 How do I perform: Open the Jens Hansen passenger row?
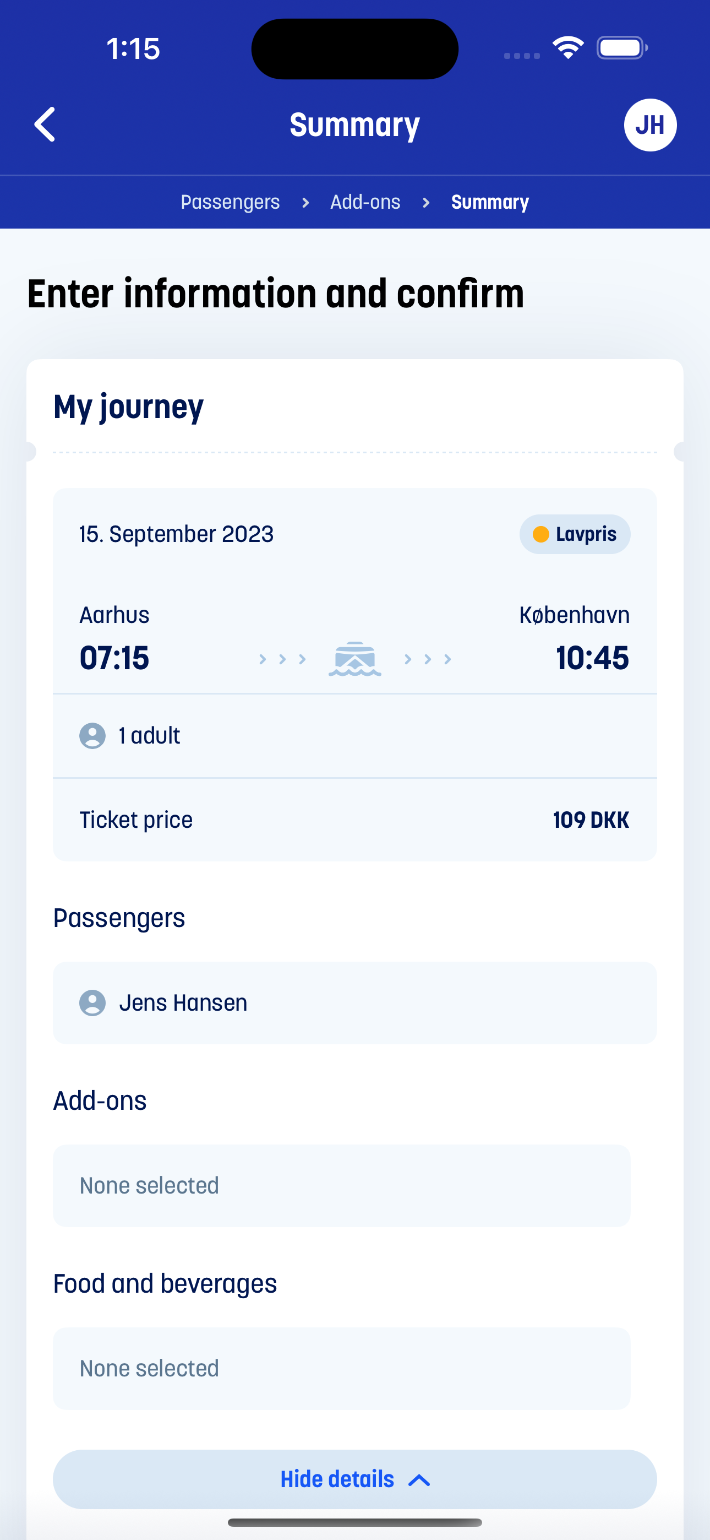pos(355,1002)
